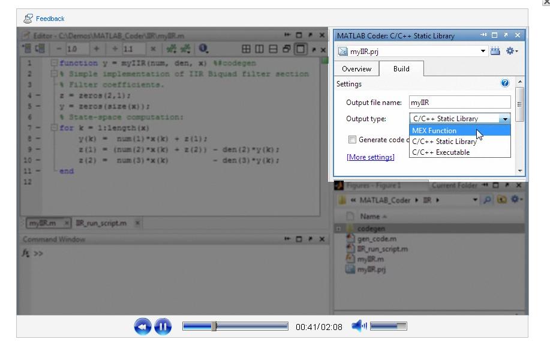Select MEX Function from output type list
This screenshot has width=550, height=345.
tap(434, 131)
